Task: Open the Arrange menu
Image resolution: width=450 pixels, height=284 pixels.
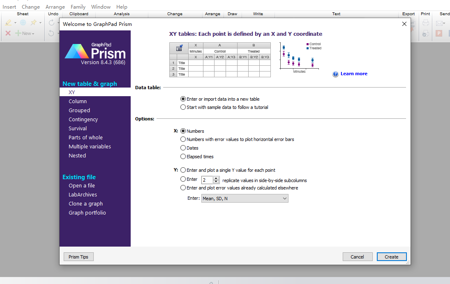Action: [55, 7]
